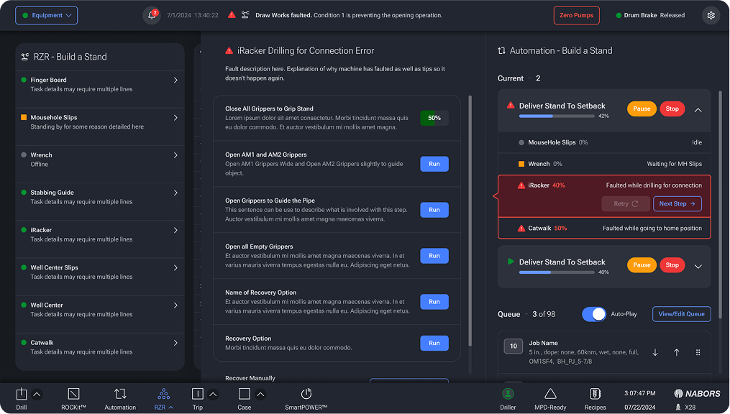Collapse the first Deliver Stand To Setback card

(x=697, y=111)
